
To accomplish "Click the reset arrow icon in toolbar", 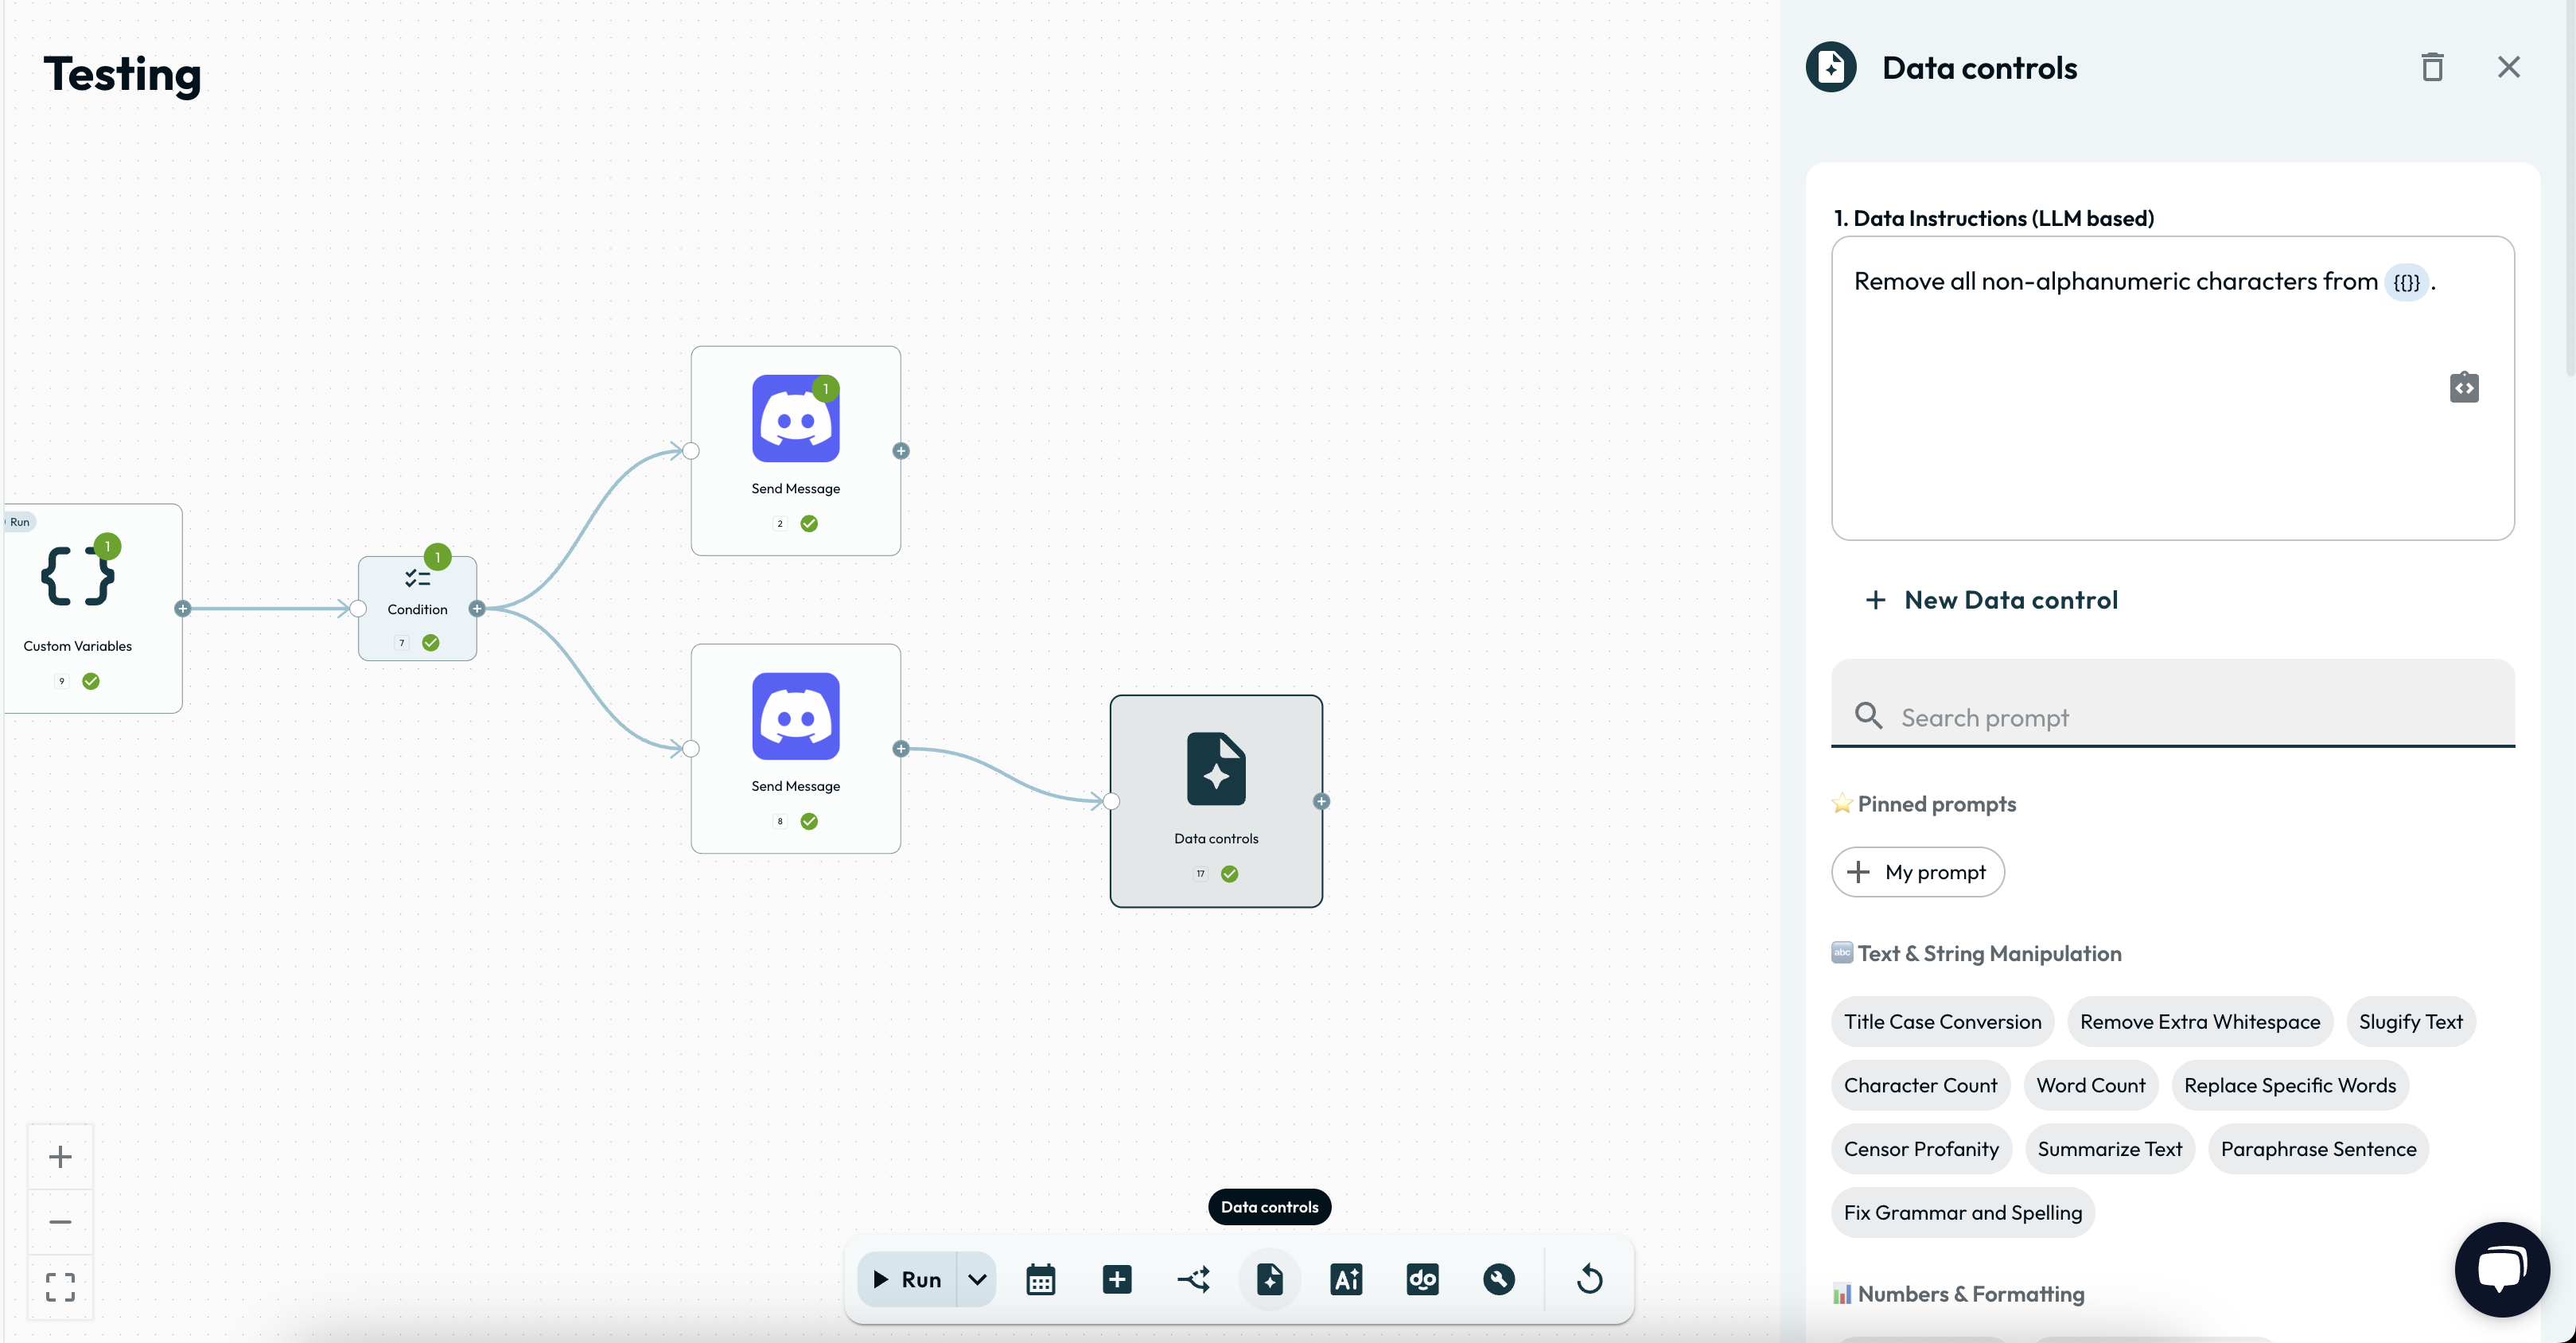I will pos(1589,1279).
